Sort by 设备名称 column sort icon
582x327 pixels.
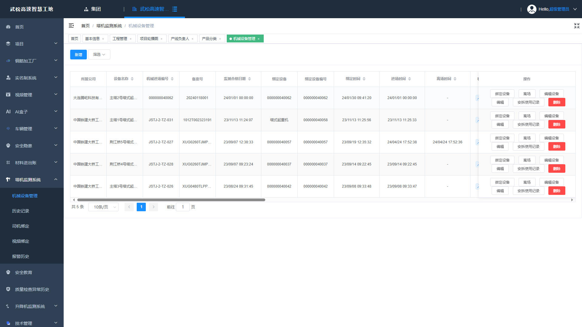pyautogui.click(x=132, y=79)
